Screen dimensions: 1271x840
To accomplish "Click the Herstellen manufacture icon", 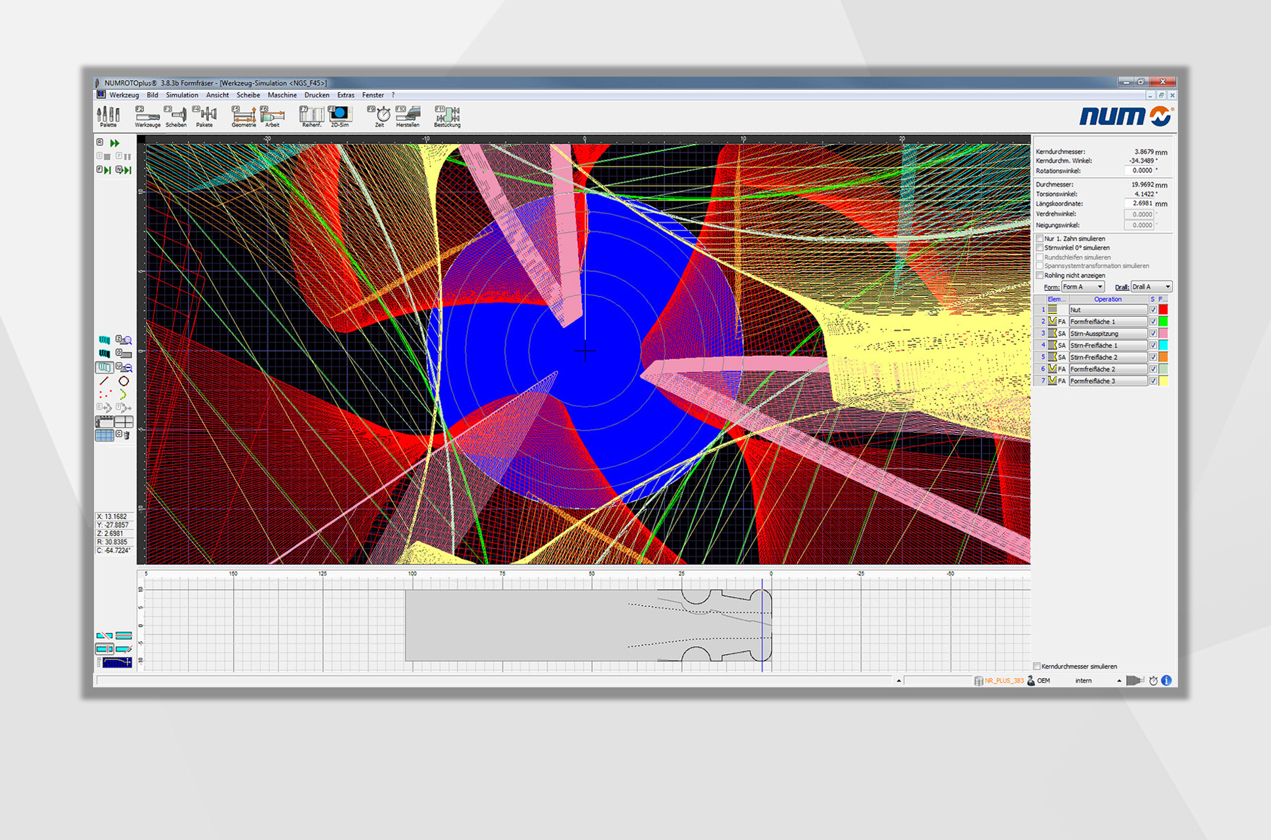I will click(x=408, y=115).
